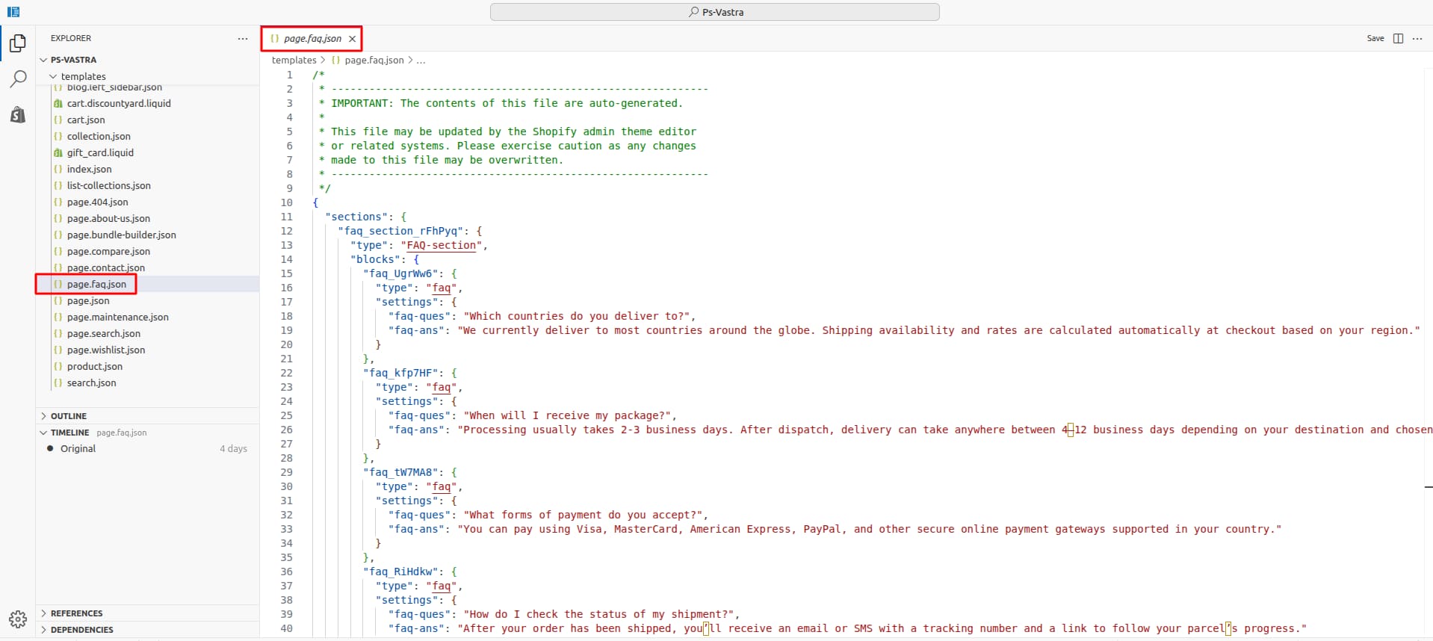Switch to the page.faq.json editor tab

(312, 38)
